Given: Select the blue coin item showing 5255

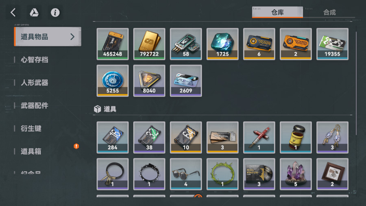Looking at the screenshot, I should point(113,81).
